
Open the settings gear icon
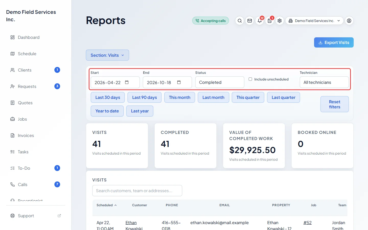[x=280, y=21]
